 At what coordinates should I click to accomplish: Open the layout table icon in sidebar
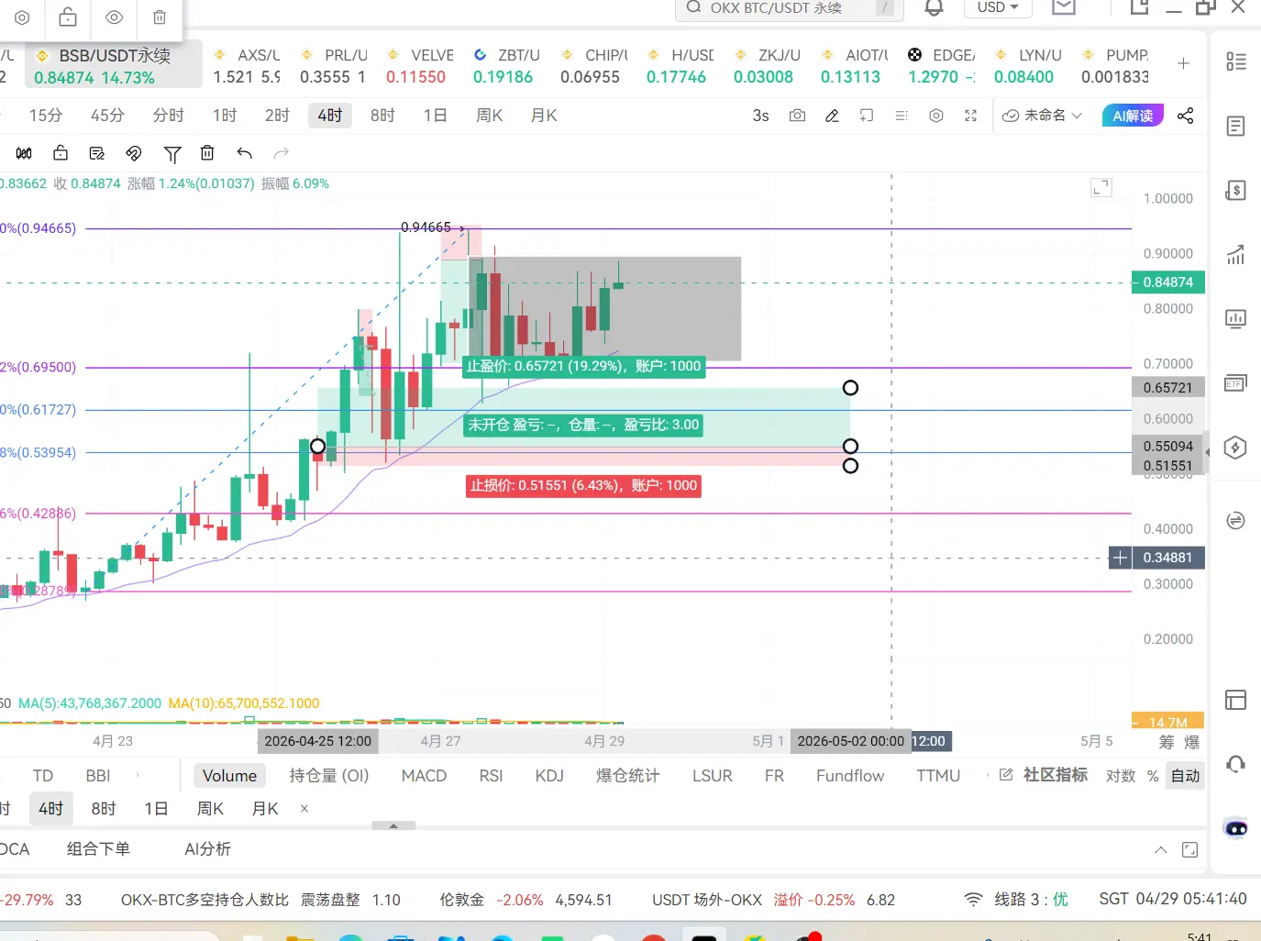(x=1235, y=700)
